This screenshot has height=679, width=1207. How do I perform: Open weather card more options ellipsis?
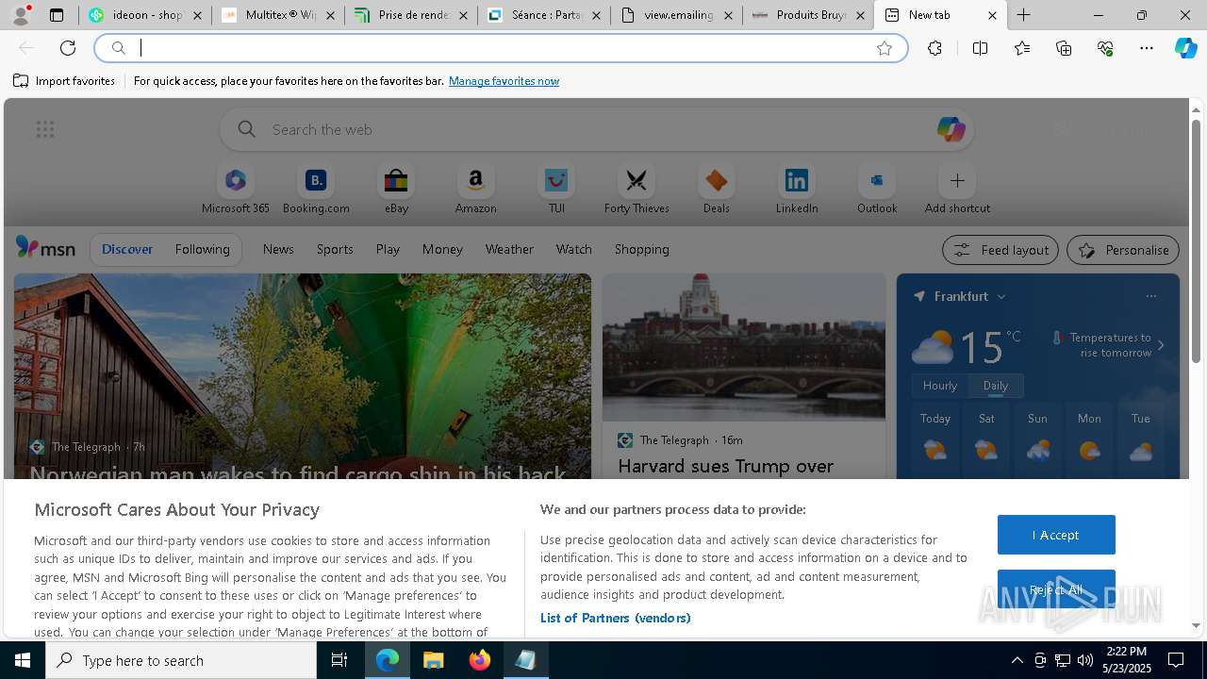[1150, 296]
